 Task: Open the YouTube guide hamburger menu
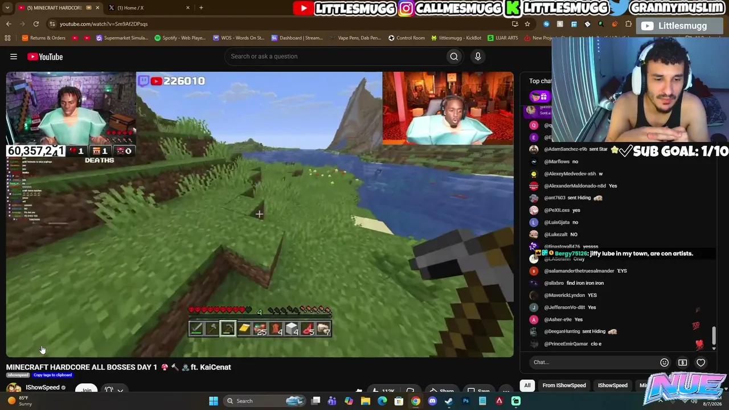click(14, 56)
